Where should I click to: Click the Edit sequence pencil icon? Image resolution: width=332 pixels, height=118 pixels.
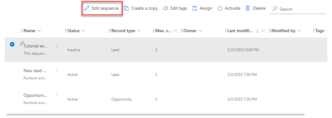tap(87, 8)
